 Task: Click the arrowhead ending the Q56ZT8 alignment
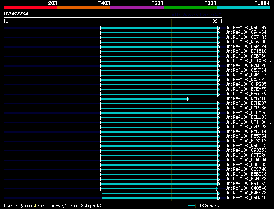188,99
